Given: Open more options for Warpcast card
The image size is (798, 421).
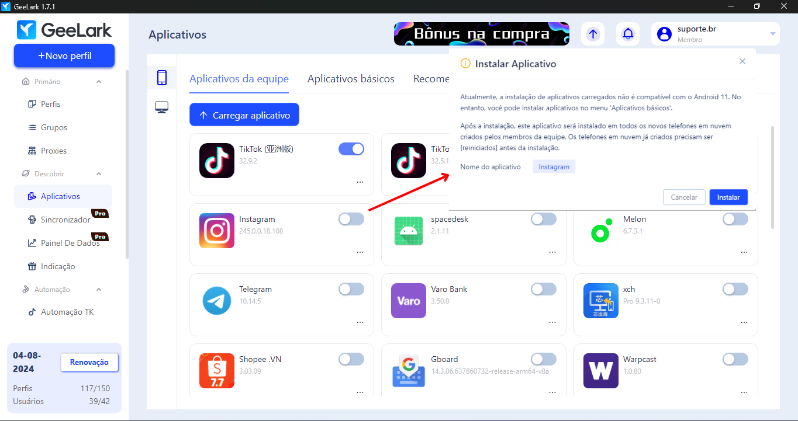Looking at the screenshot, I should (744, 392).
